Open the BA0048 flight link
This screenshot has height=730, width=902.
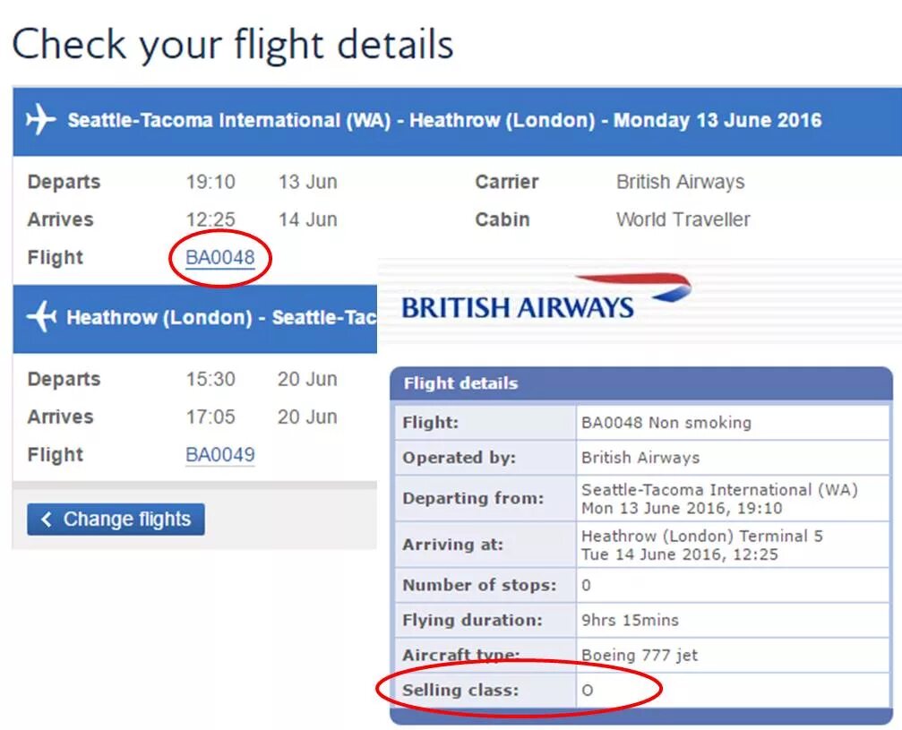[x=220, y=258]
